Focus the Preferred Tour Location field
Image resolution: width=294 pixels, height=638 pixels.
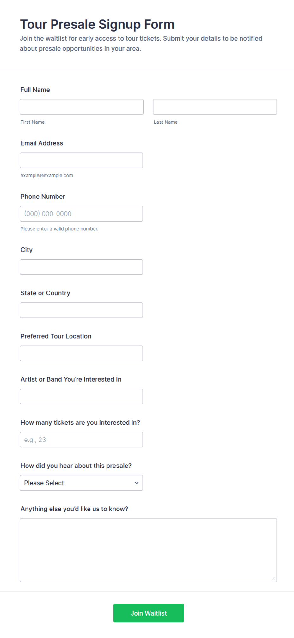click(x=81, y=353)
